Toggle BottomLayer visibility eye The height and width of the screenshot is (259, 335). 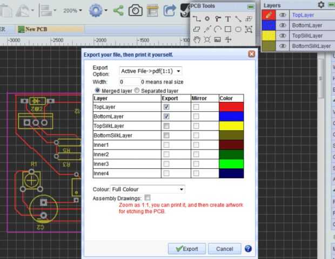point(283,25)
